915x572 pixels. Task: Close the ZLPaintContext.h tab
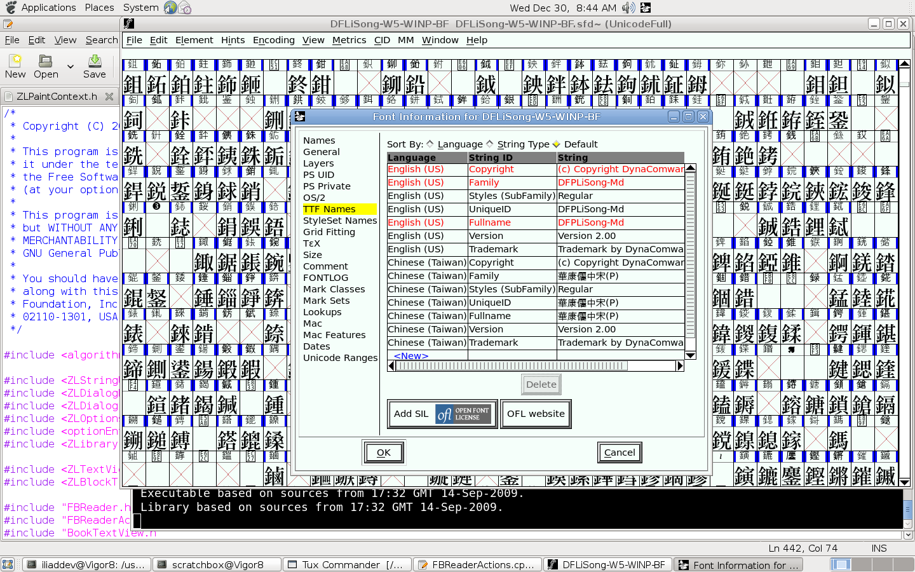coord(109,97)
